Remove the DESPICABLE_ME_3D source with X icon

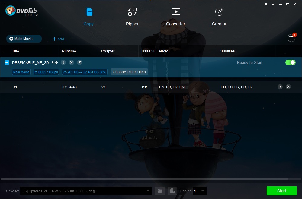pos(72,62)
